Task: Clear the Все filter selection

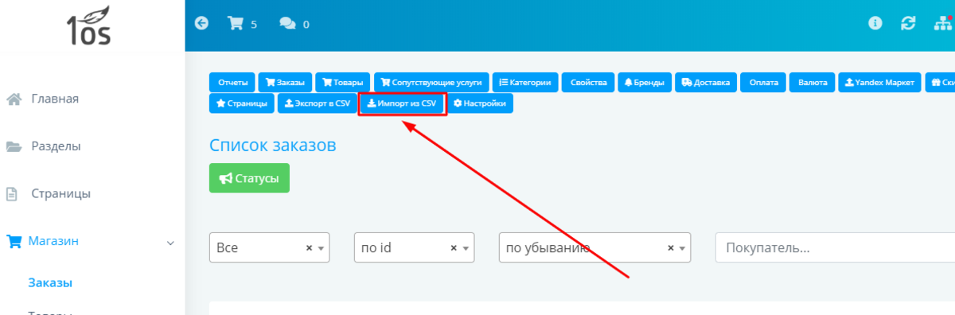Action: [x=309, y=247]
